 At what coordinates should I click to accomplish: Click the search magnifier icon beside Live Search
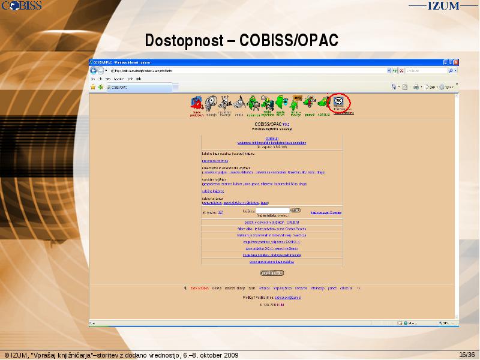451,71
